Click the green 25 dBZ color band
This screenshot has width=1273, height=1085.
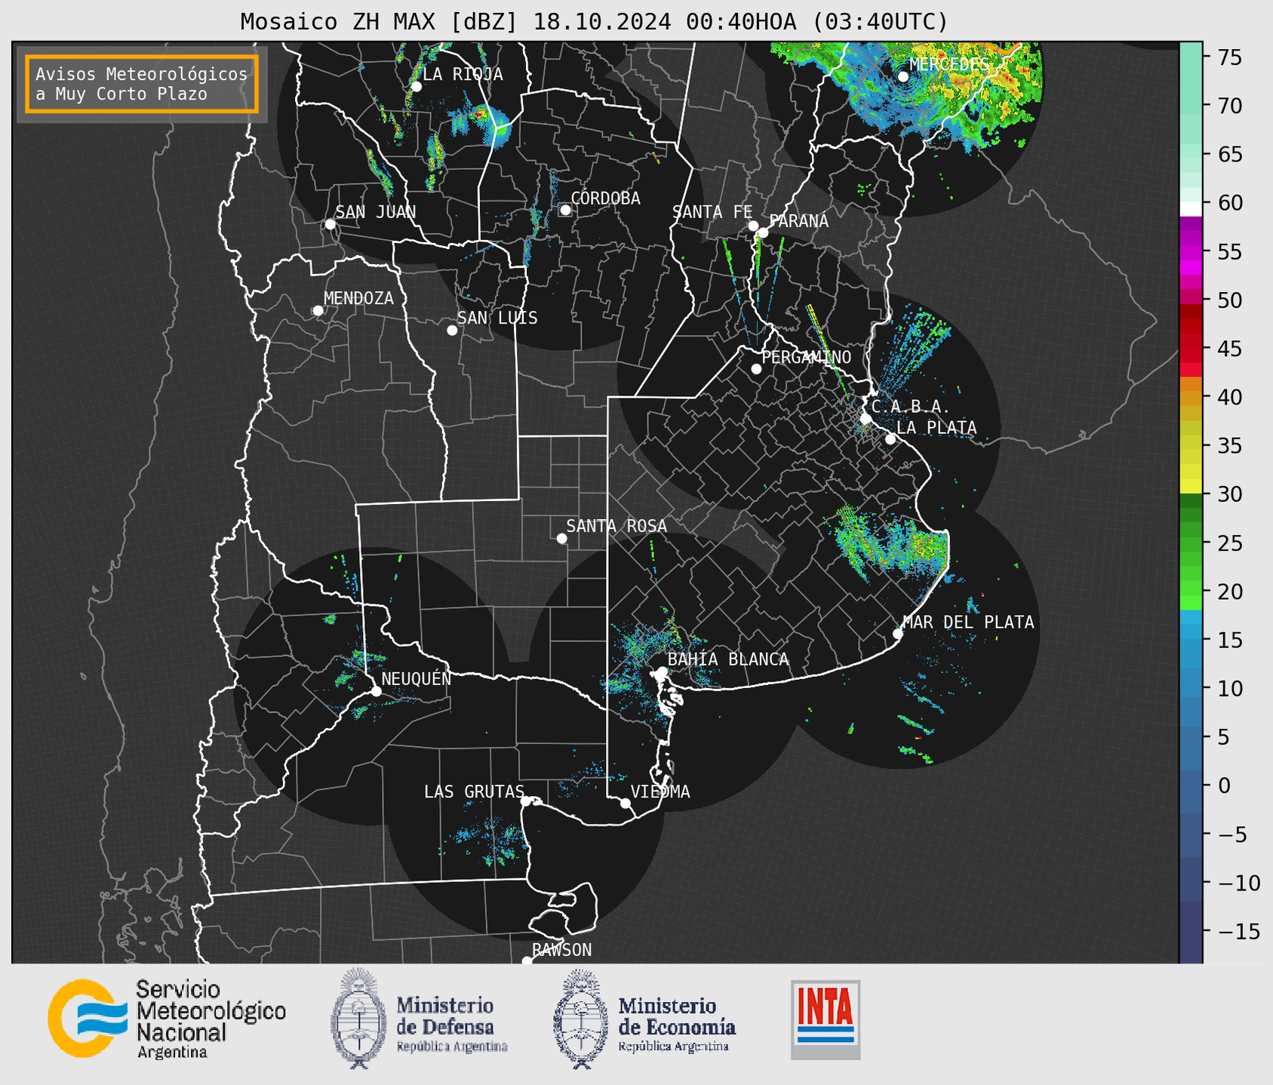[1191, 543]
